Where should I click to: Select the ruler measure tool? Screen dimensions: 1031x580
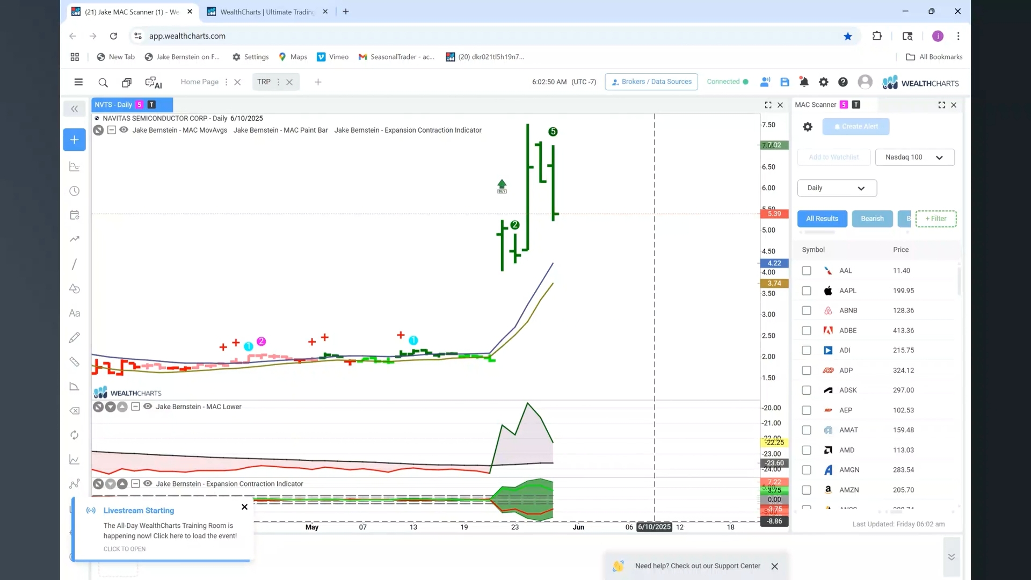pyautogui.click(x=75, y=362)
